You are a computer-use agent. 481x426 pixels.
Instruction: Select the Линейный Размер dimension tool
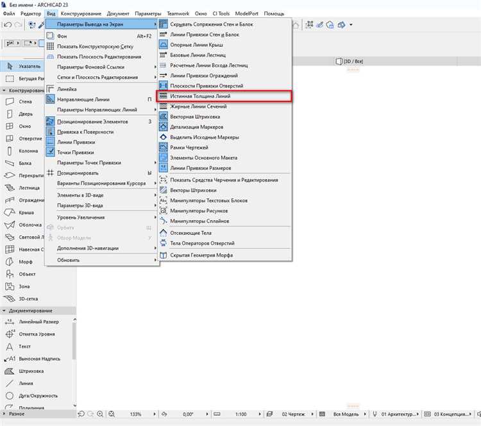click(37, 321)
